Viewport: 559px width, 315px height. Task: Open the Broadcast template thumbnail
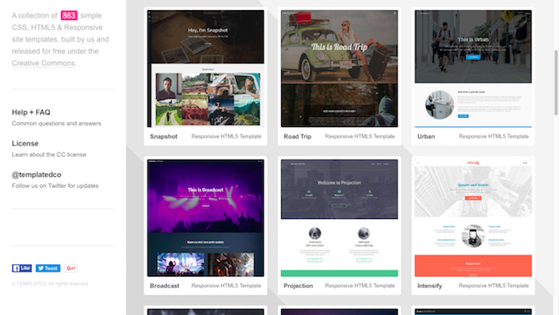206,218
